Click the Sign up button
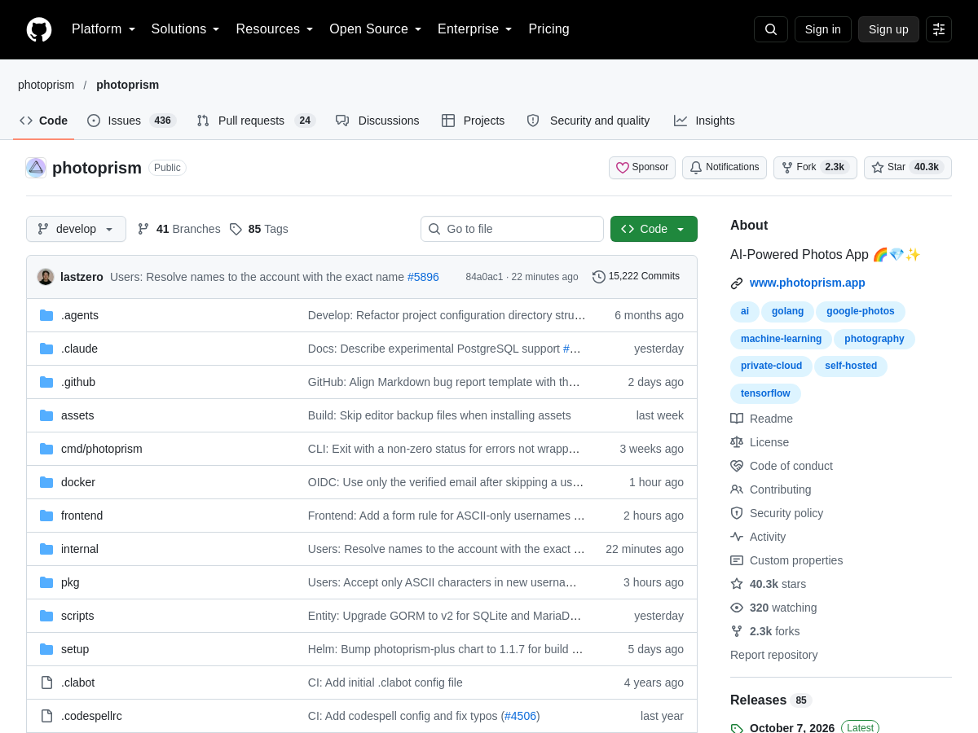The width and height of the screenshot is (978, 733). pyautogui.click(x=888, y=29)
